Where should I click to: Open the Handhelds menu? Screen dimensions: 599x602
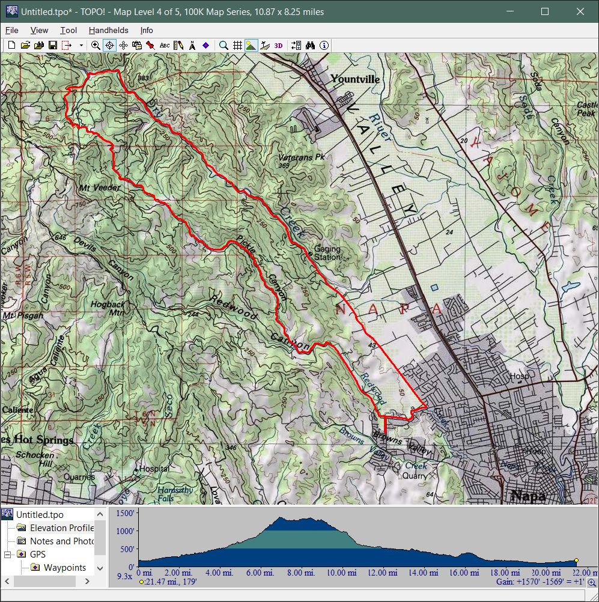[108, 30]
